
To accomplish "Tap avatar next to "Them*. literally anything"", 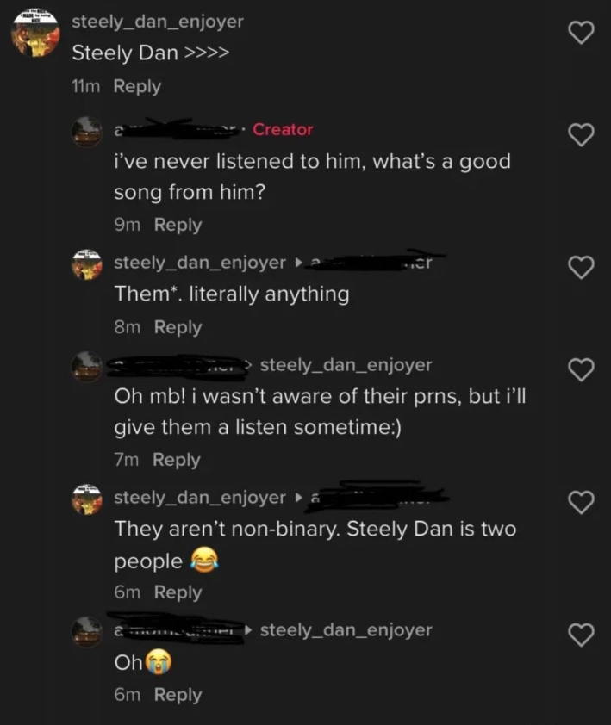I will [x=86, y=263].
